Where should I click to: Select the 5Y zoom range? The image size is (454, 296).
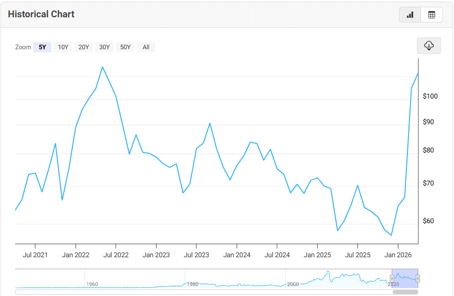[42, 47]
